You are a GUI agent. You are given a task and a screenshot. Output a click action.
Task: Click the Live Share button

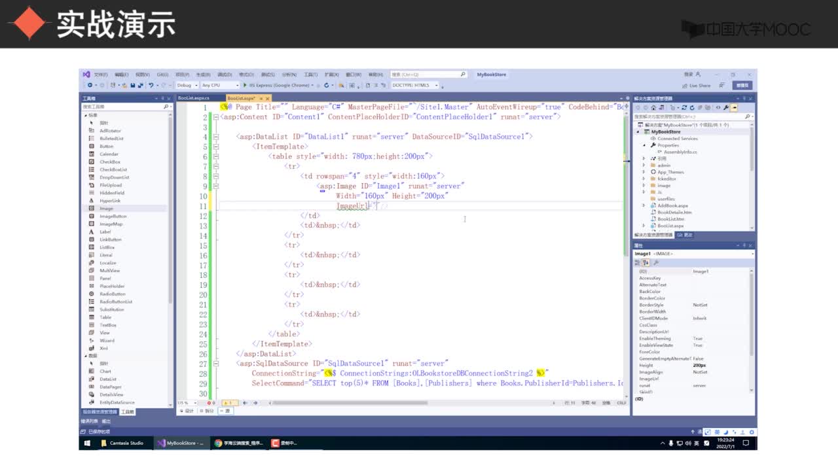click(696, 86)
